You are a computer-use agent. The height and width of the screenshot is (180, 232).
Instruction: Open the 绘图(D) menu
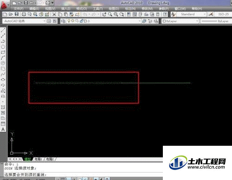click(114, 9)
